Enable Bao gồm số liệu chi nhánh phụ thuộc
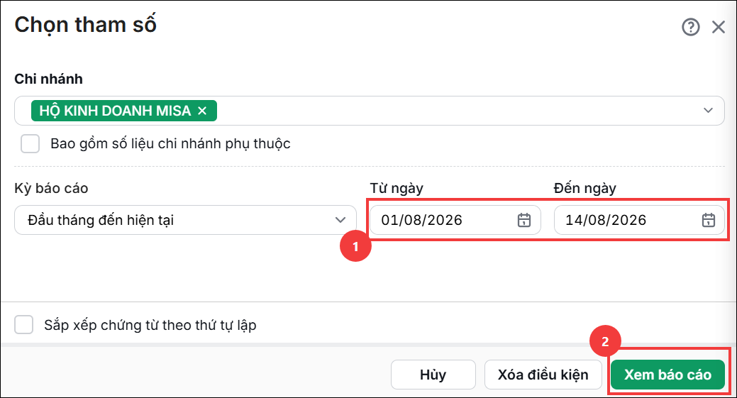The width and height of the screenshot is (737, 398). point(30,144)
